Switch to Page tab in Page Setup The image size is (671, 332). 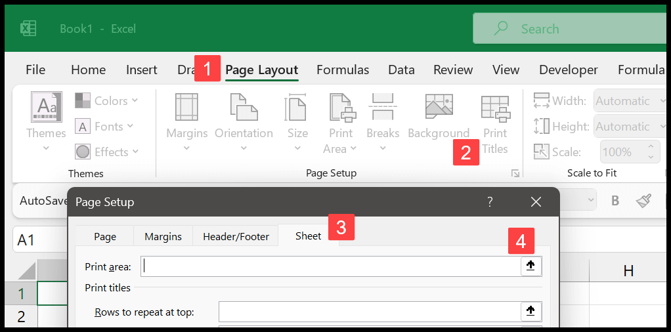(x=105, y=236)
